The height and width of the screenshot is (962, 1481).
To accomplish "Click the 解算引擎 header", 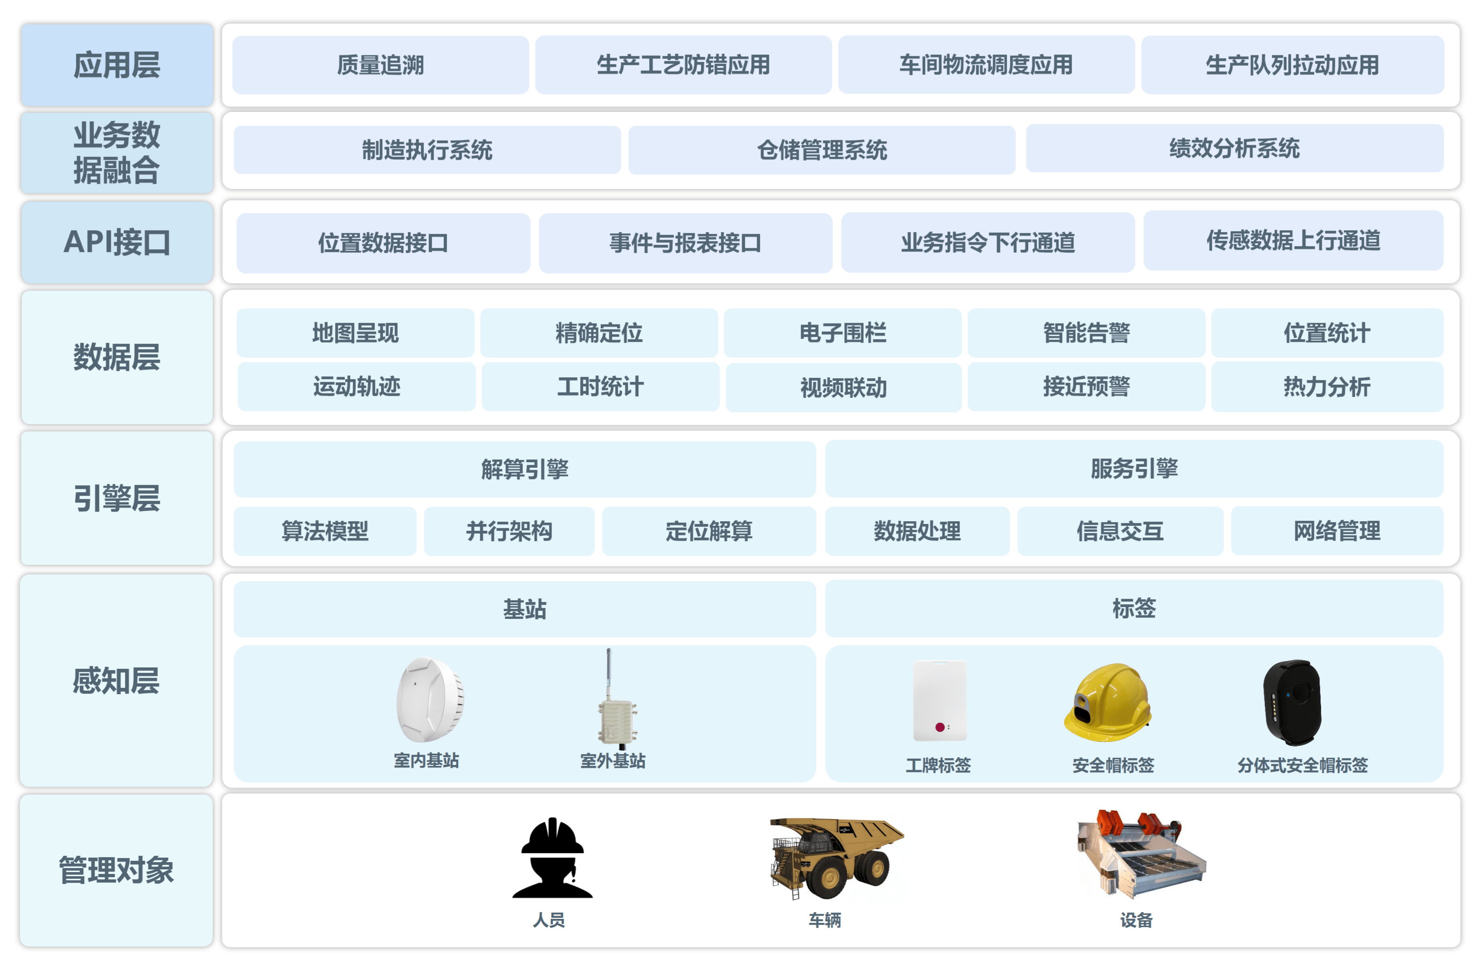I will (x=525, y=469).
